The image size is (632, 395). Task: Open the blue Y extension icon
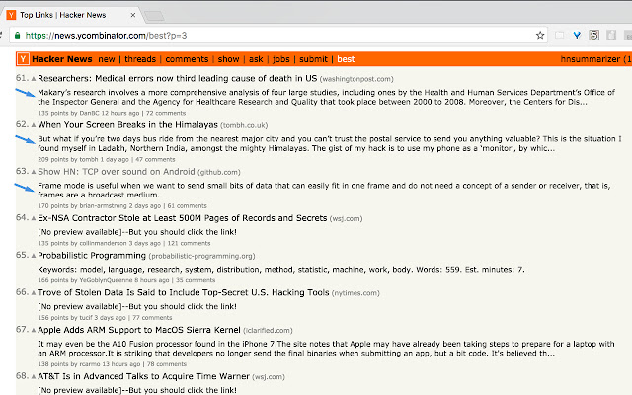click(x=577, y=36)
